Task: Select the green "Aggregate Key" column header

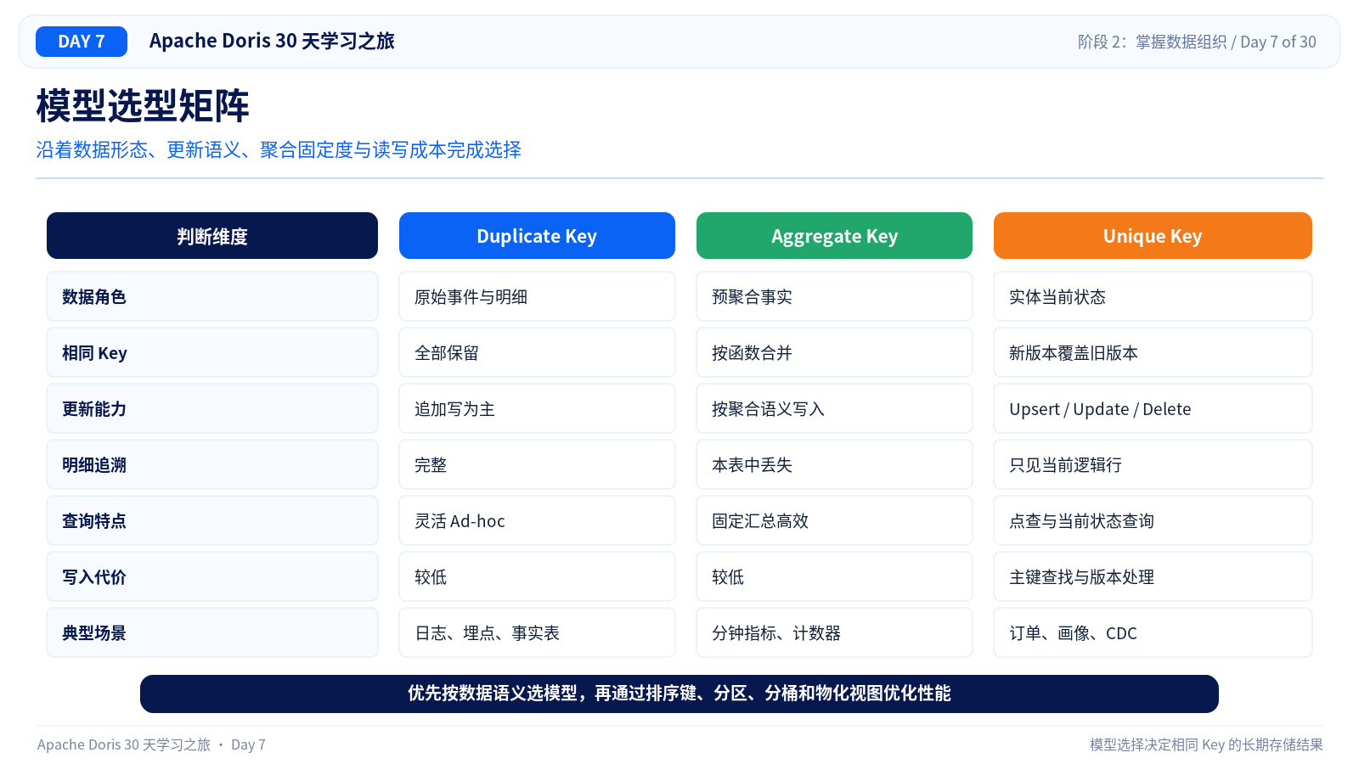Action: point(834,236)
